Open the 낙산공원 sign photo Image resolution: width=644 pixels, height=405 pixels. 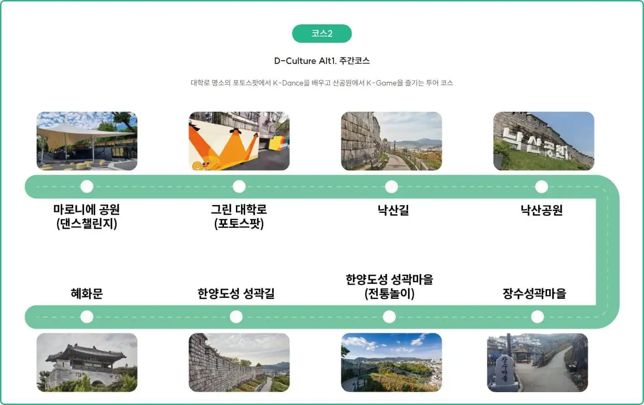tap(543, 141)
